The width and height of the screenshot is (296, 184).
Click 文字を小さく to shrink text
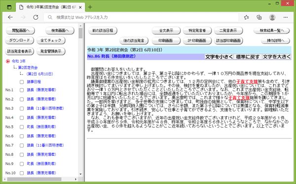pyautogui.click(x=219, y=57)
